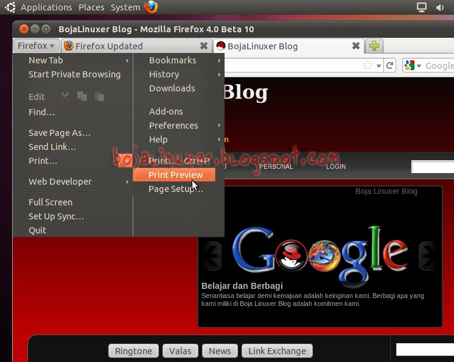Click the News button

[x=220, y=351]
